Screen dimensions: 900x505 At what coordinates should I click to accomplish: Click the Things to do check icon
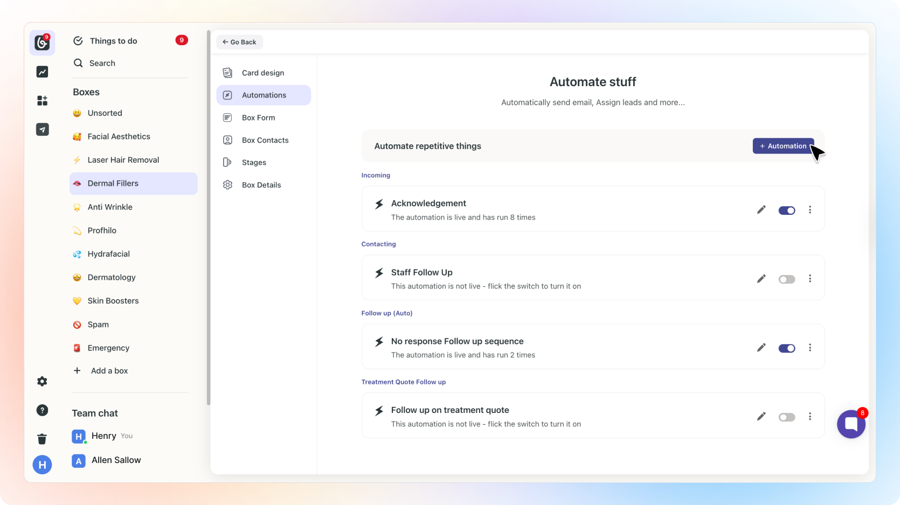point(78,41)
